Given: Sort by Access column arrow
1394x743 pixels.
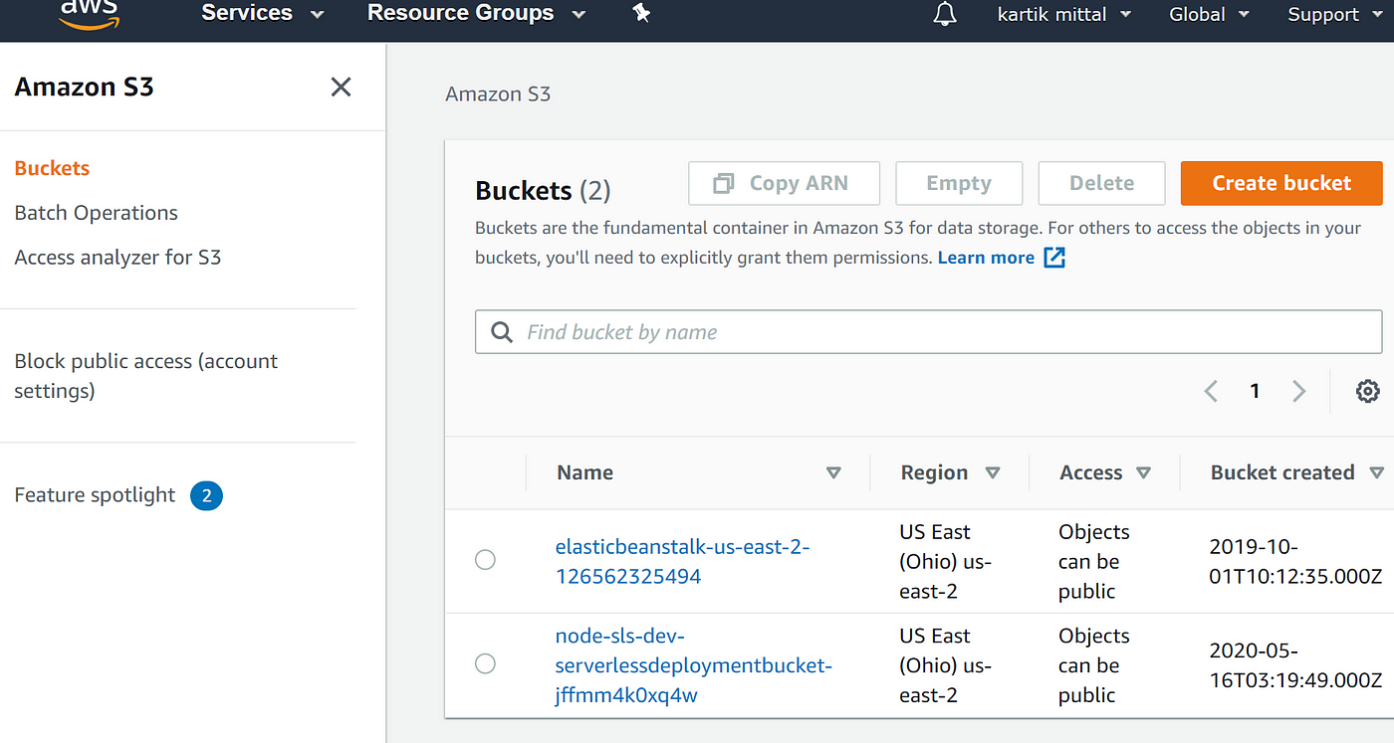Looking at the screenshot, I should [x=1144, y=473].
